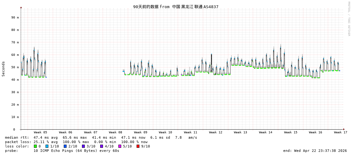Click the median rtt statistics line
352x155 pixels.
pos(101,137)
